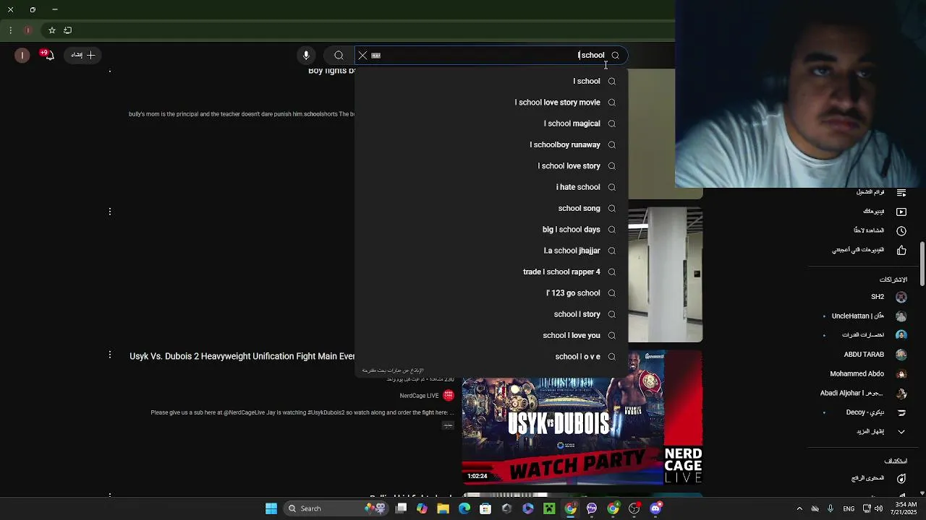Open volume control in system tray

pos(878,508)
